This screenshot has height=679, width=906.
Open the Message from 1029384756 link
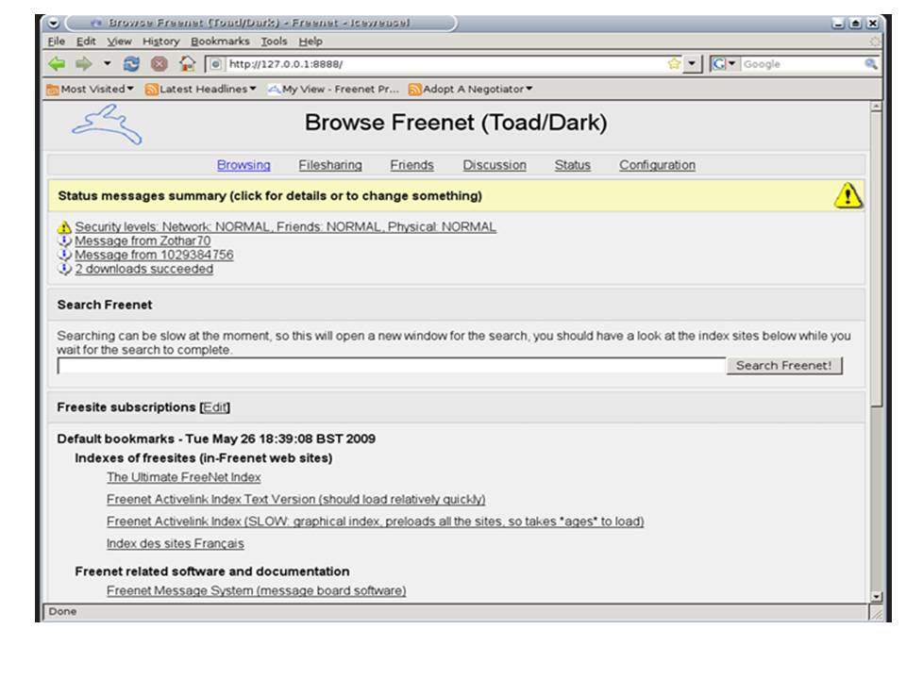pos(154,255)
